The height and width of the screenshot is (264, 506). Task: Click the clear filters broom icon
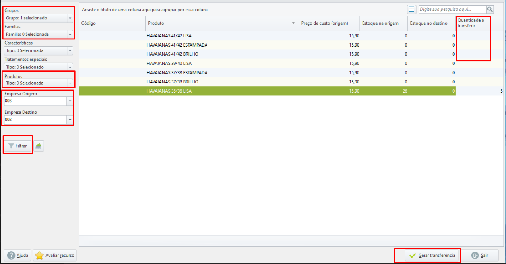(39, 146)
